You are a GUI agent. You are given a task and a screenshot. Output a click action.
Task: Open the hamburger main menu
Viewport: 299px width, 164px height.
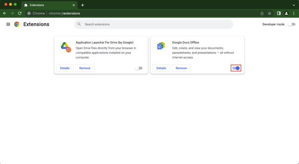click(x=8, y=24)
